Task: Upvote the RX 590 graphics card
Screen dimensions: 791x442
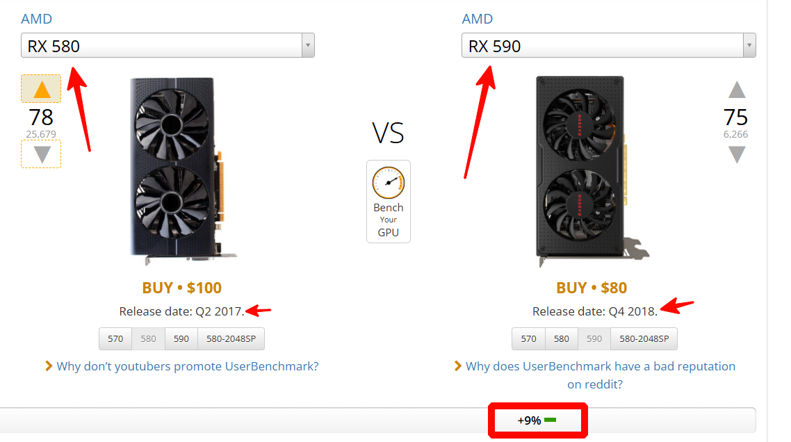Action: [x=737, y=90]
